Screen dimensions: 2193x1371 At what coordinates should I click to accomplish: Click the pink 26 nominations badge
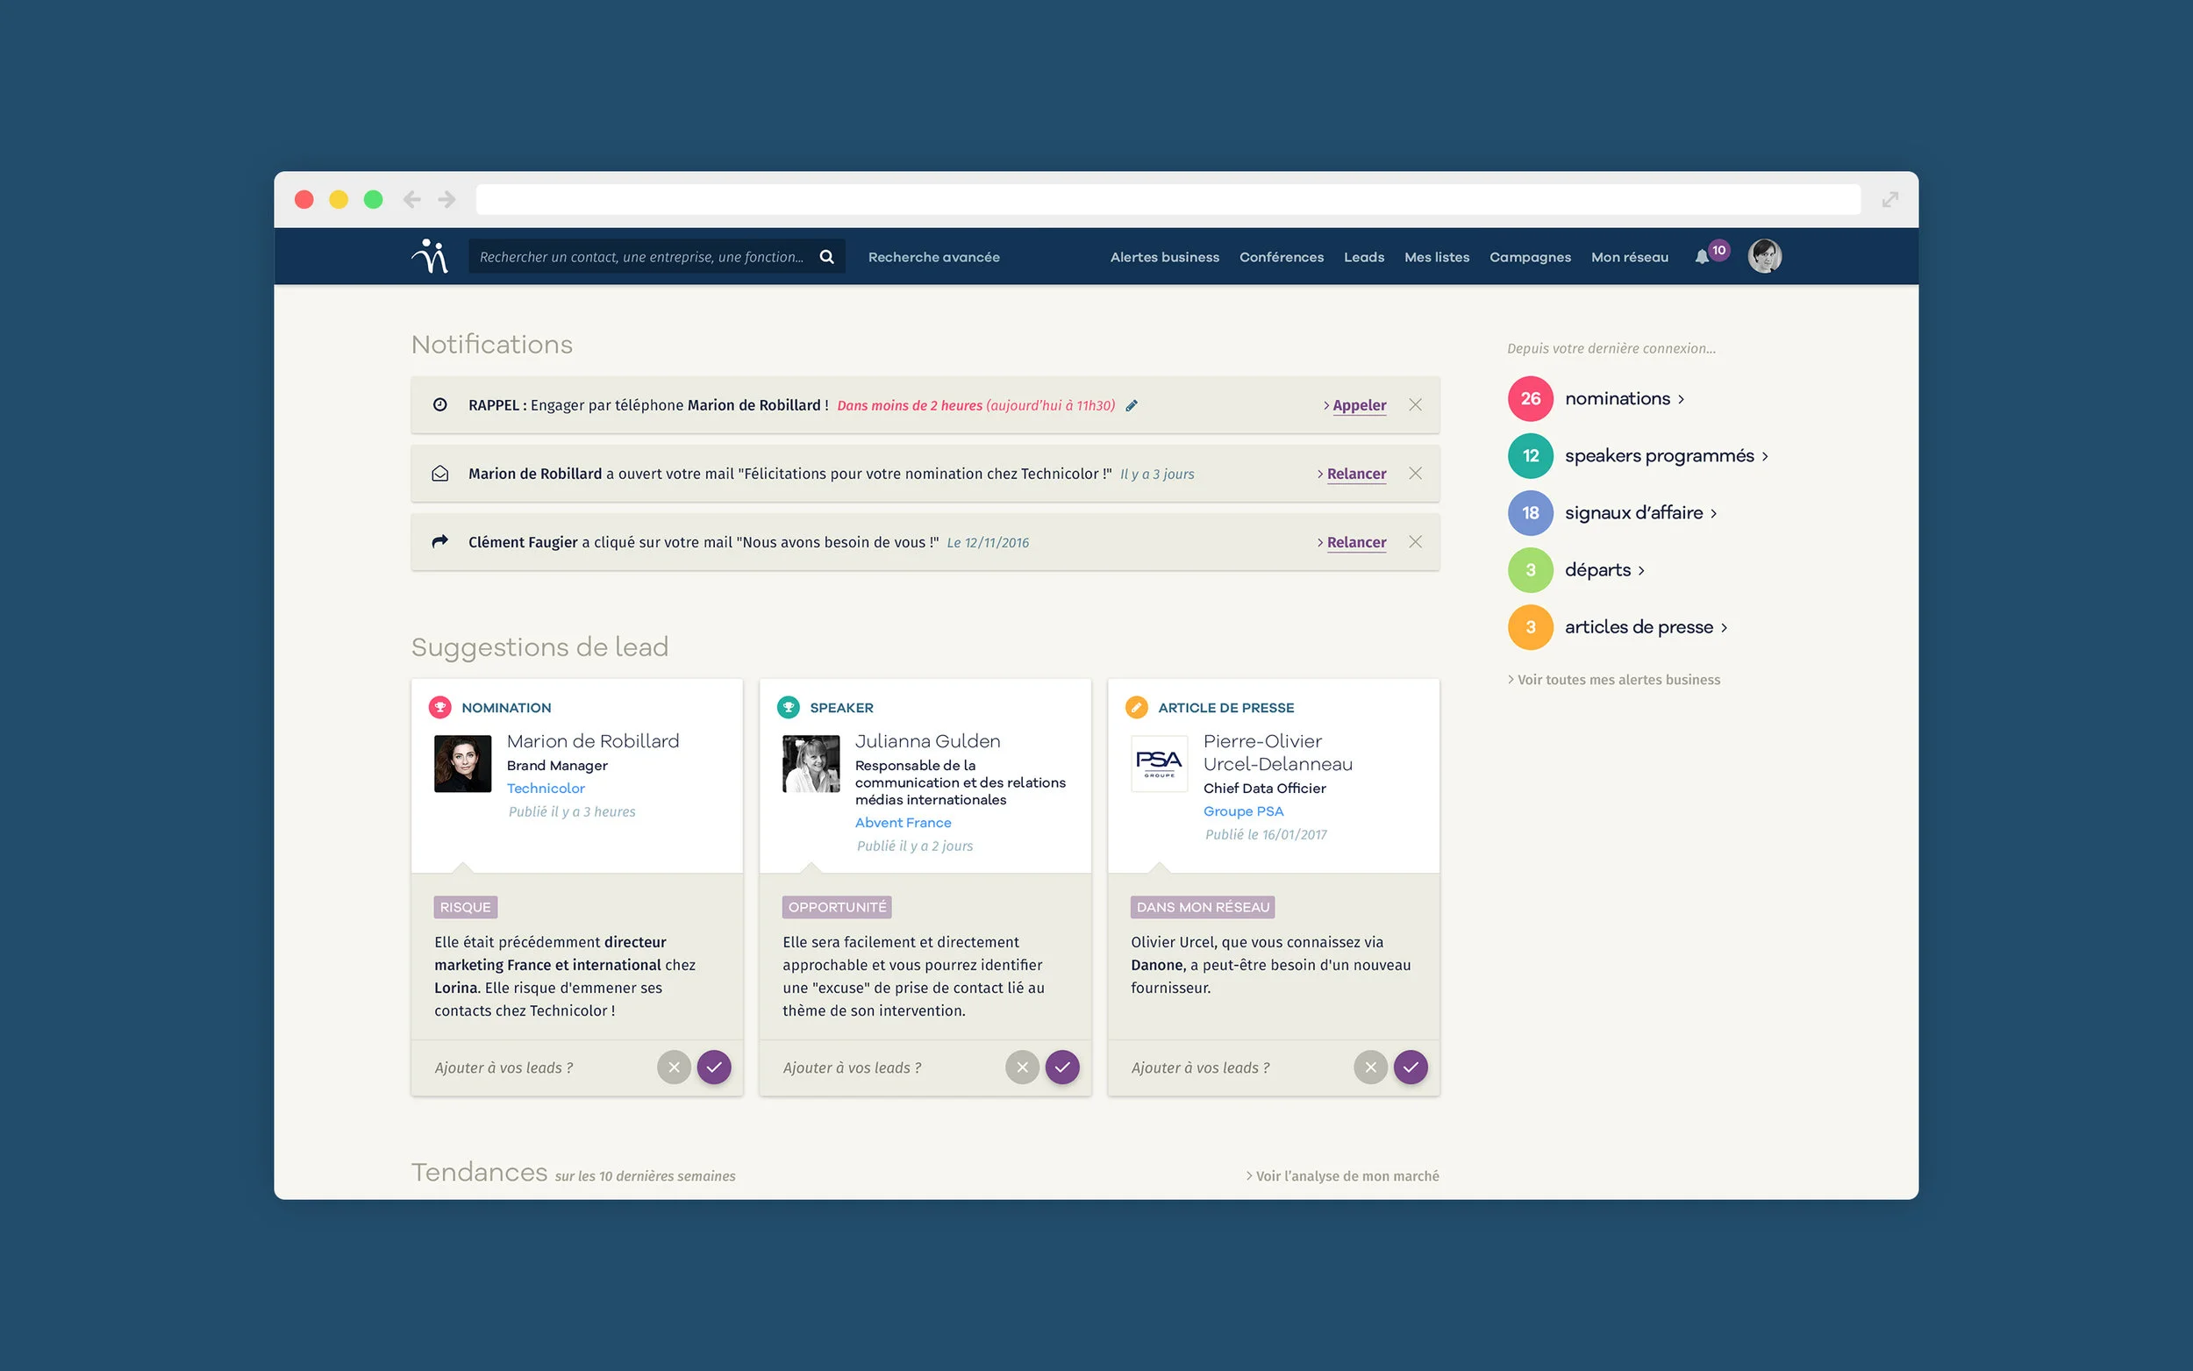(1531, 399)
